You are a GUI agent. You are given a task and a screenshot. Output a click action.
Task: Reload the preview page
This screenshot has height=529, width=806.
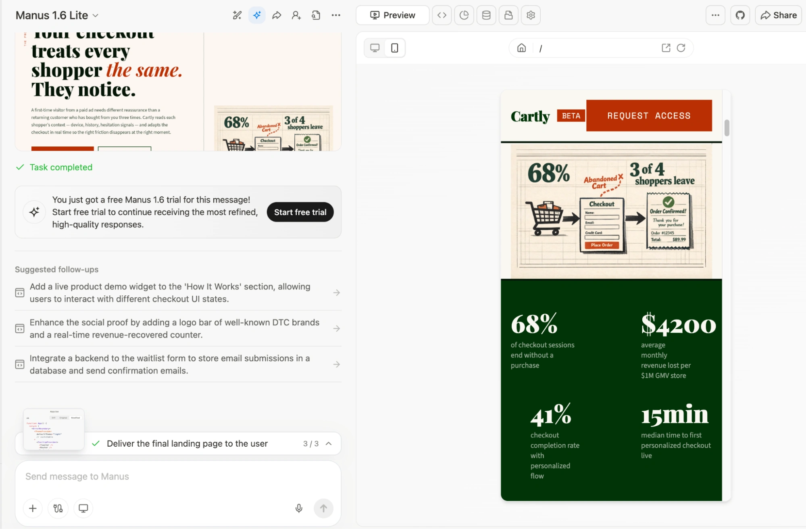coord(681,48)
